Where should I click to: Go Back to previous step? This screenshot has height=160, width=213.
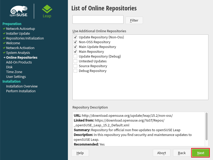182,153
